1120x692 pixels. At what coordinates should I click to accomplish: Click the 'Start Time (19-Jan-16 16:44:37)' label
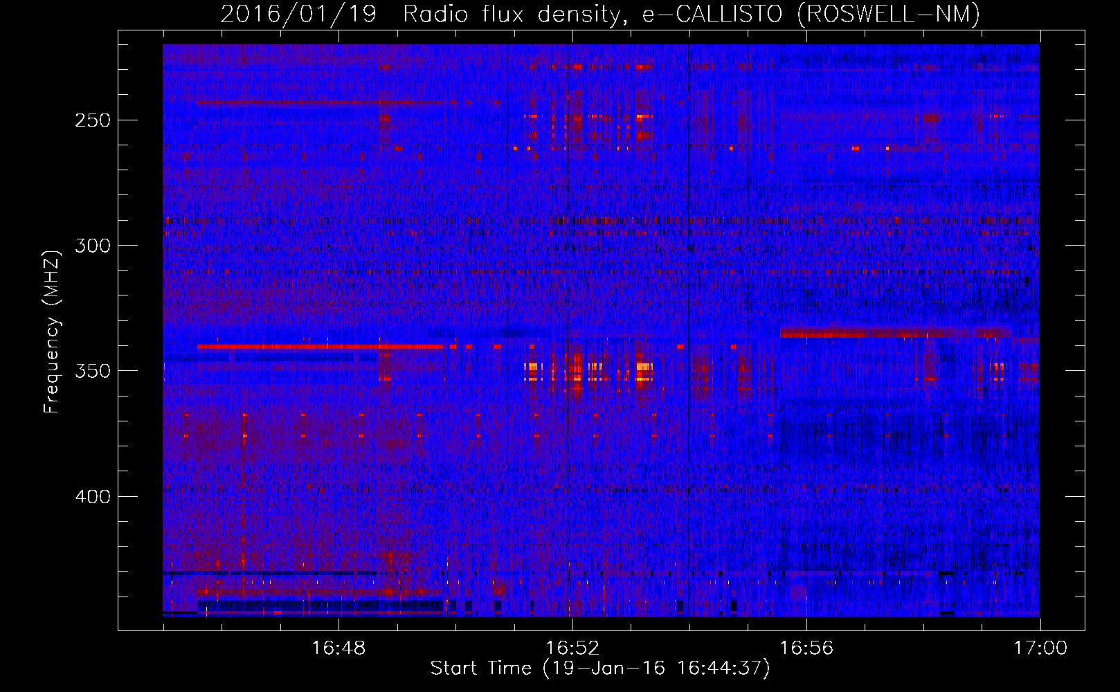pyautogui.click(x=600, y=668)
